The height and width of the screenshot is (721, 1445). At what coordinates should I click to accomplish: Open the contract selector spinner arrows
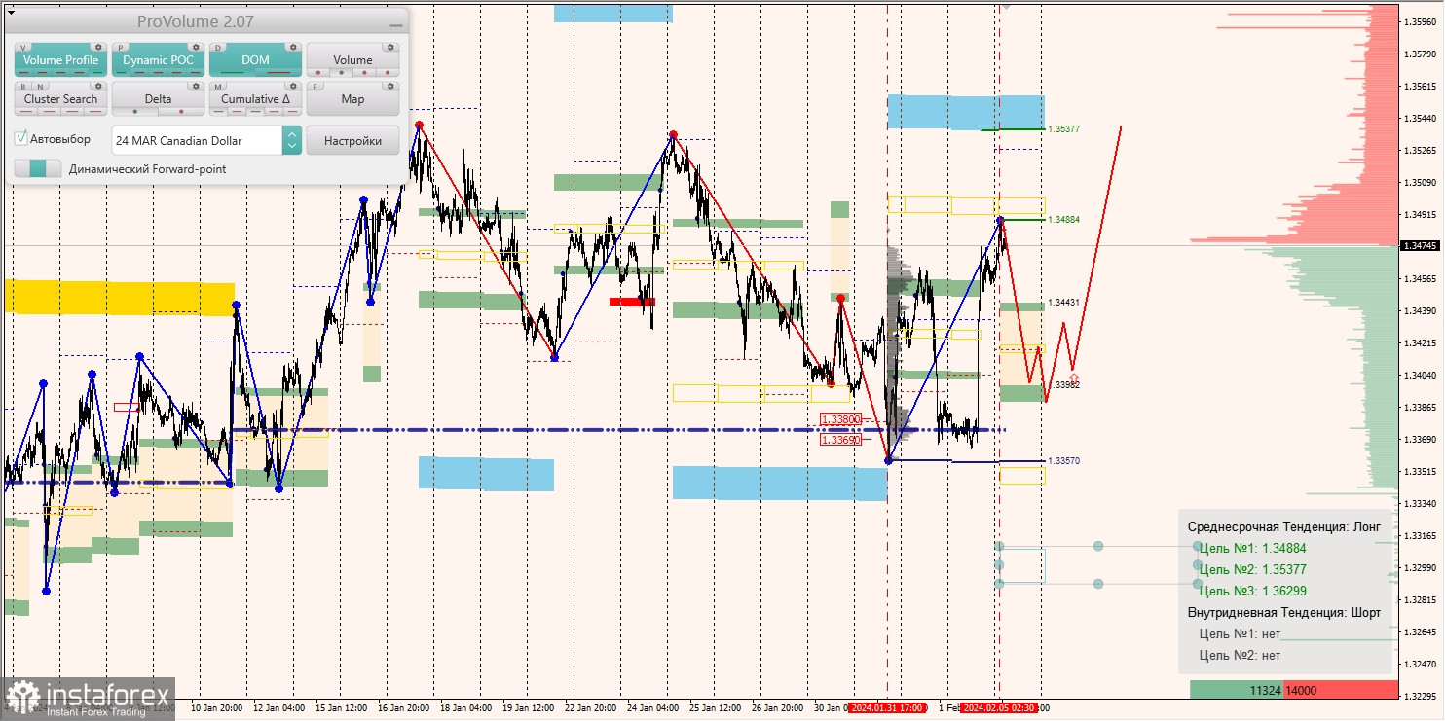[292, 140]
